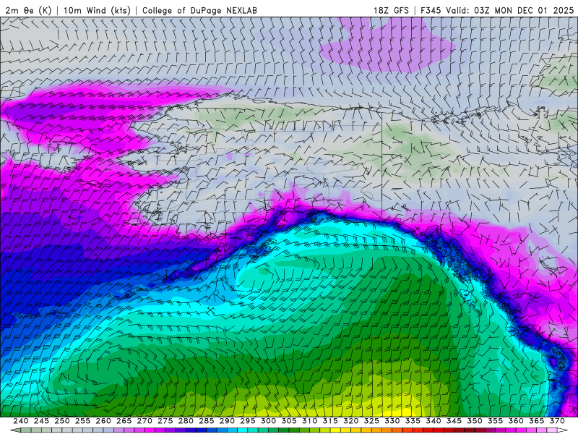The image size is (578, 434).
Task: Click the 320 color scale value
Action: [x=351, y=421]
